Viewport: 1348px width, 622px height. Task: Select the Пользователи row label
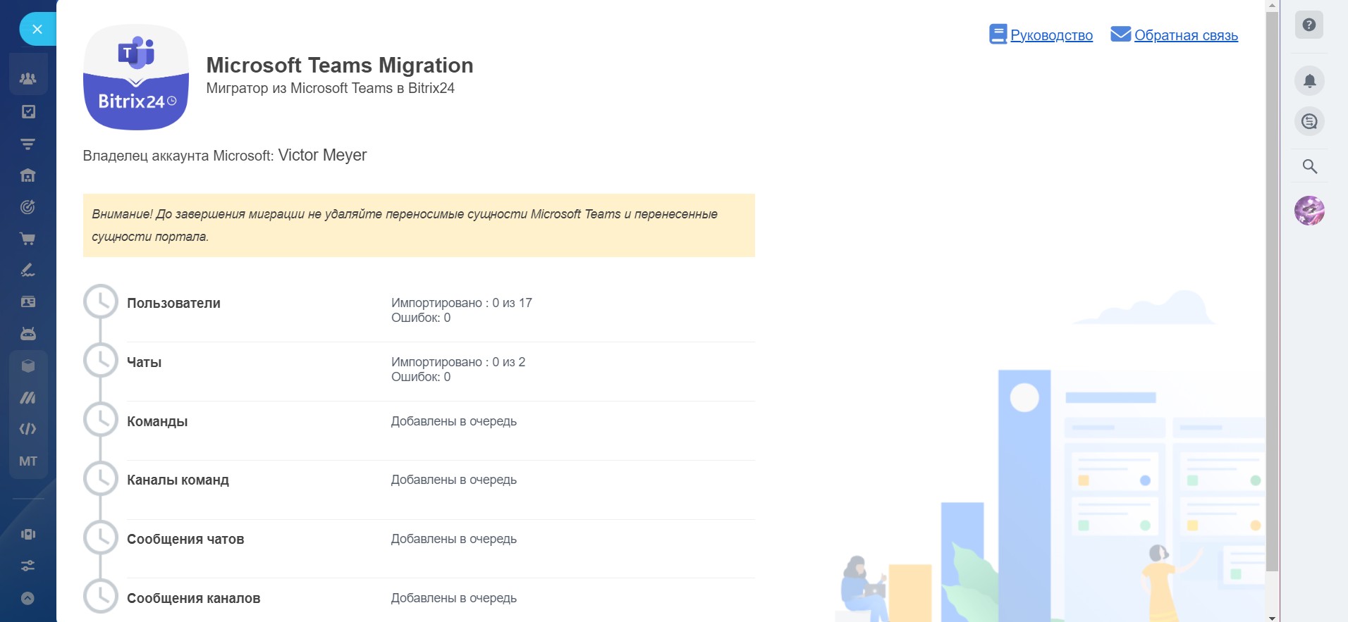click(x=173, y=303)
